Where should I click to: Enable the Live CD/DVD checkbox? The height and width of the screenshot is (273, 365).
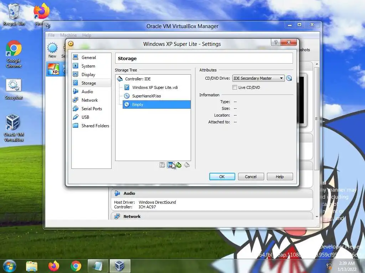click(x=235, y=87)
